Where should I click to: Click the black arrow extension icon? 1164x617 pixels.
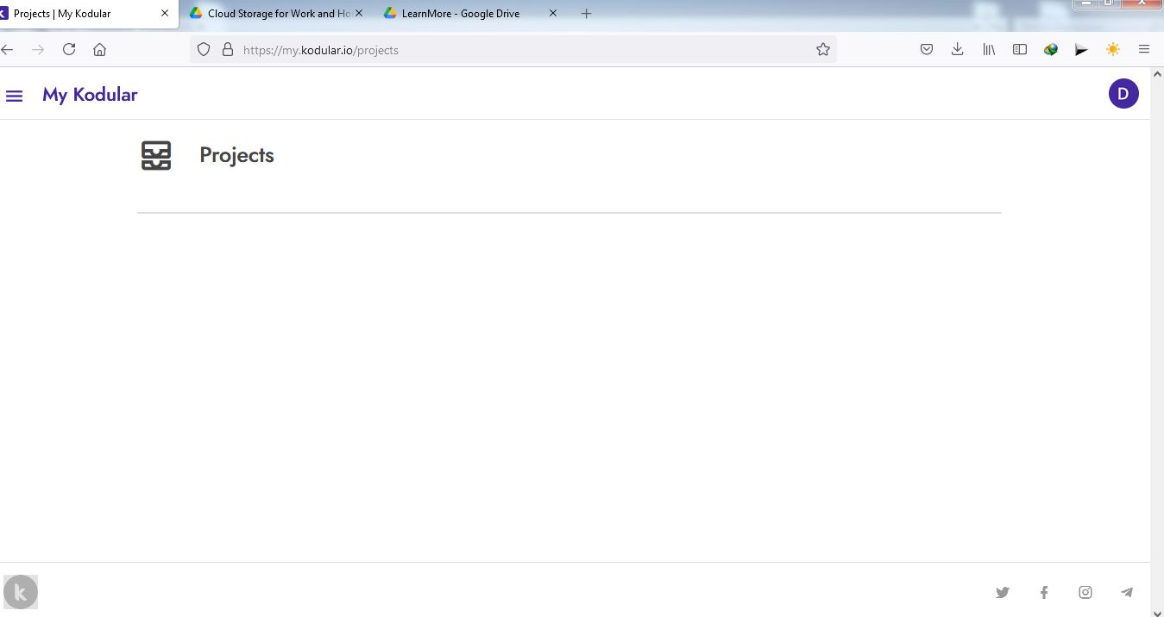click(1082, 50)
